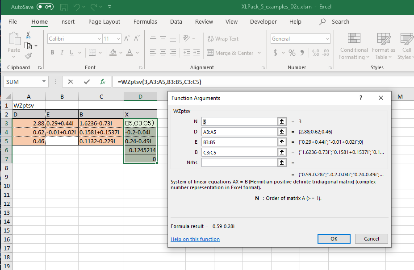Switch to the Page Layout tab
Image resolution: width=414 pixels, height=270 pixels.
(104, 21)
